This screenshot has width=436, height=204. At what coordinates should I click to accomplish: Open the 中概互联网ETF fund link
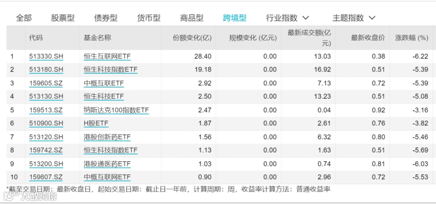[x=107, y=177]
